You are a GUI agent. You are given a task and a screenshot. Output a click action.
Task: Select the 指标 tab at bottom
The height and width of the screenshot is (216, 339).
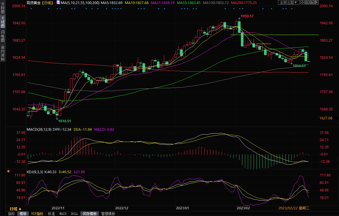[x=12, y=214]
